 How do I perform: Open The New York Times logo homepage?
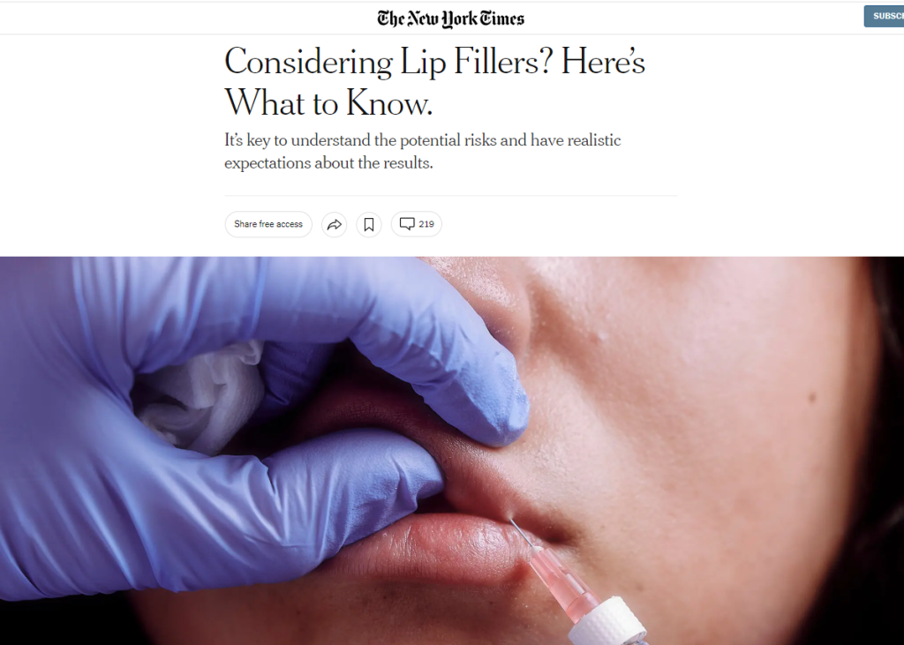pos(451,19)
